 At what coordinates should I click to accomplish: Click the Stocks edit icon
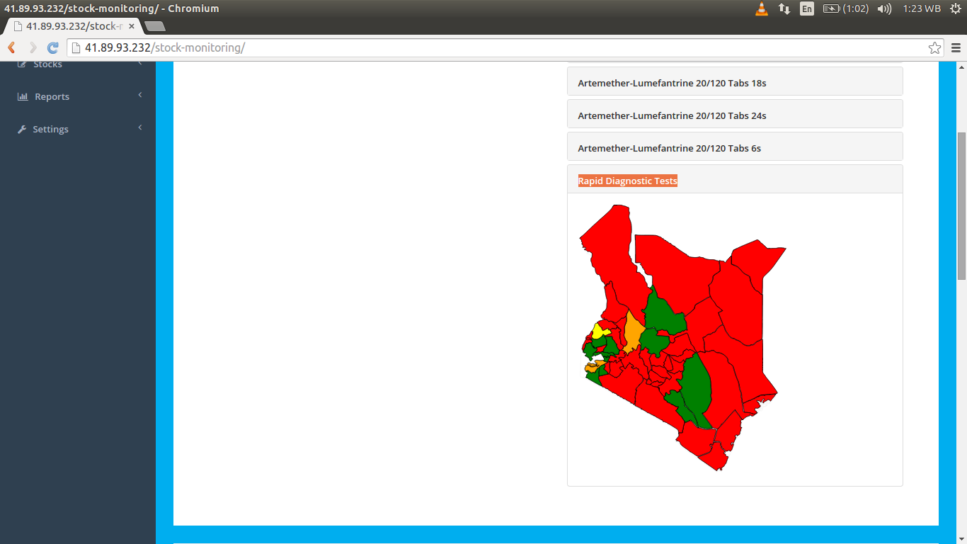click(22, 64)
